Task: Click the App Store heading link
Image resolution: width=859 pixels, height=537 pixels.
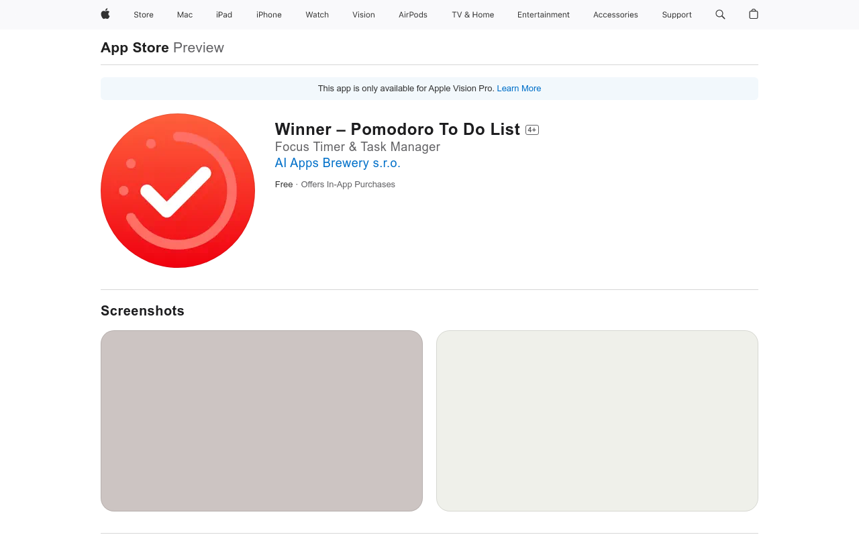Action: click(135, 48)
